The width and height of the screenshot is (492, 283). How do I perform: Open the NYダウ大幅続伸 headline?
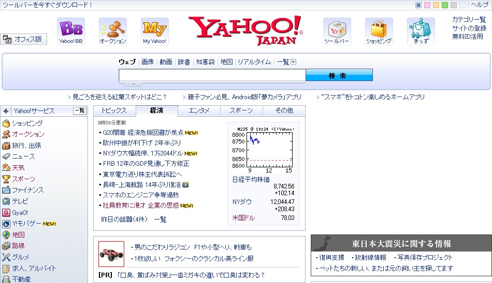pyautogui.click(x=143, y=153)
